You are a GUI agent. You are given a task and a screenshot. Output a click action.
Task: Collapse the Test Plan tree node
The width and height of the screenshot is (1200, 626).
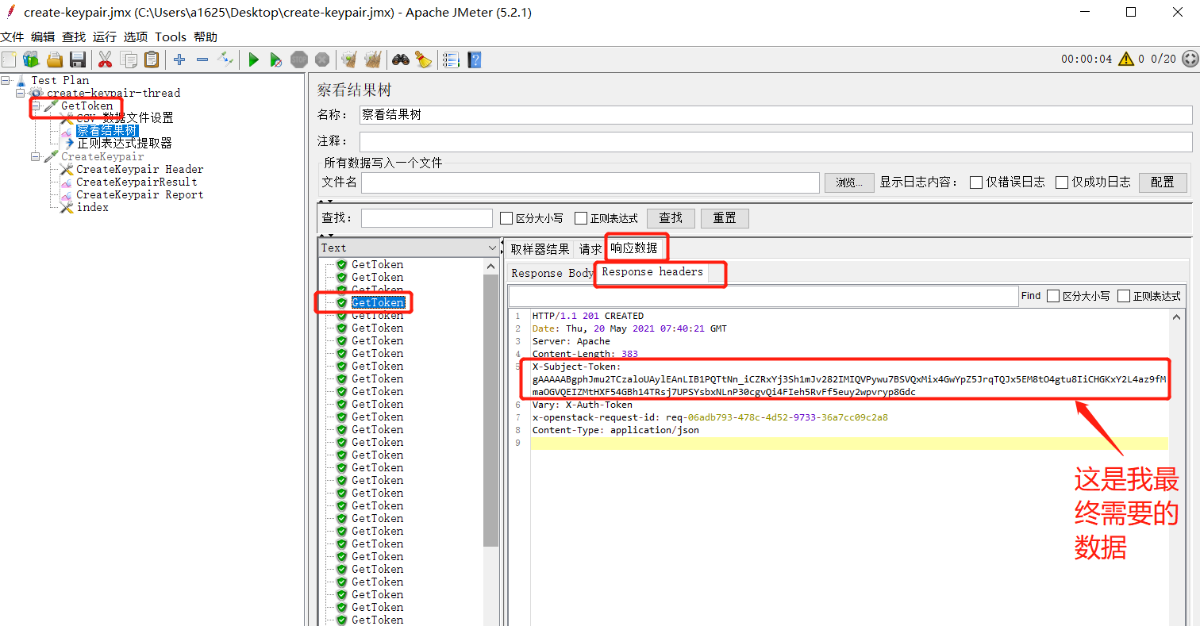click(x=6, y=80)
